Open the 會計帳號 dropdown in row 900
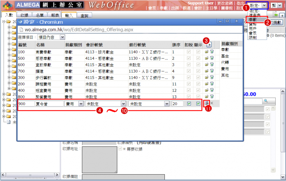This screenshot has width=286, height=181. [105, 104]
